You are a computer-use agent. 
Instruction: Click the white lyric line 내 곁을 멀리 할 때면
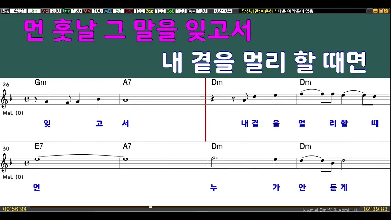[264, 62]
